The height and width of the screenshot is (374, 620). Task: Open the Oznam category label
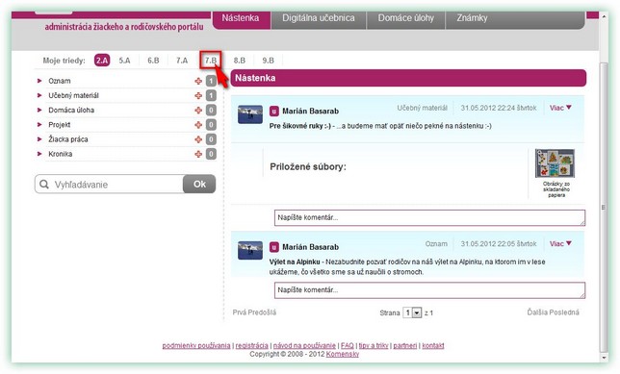tap(60, 81)
